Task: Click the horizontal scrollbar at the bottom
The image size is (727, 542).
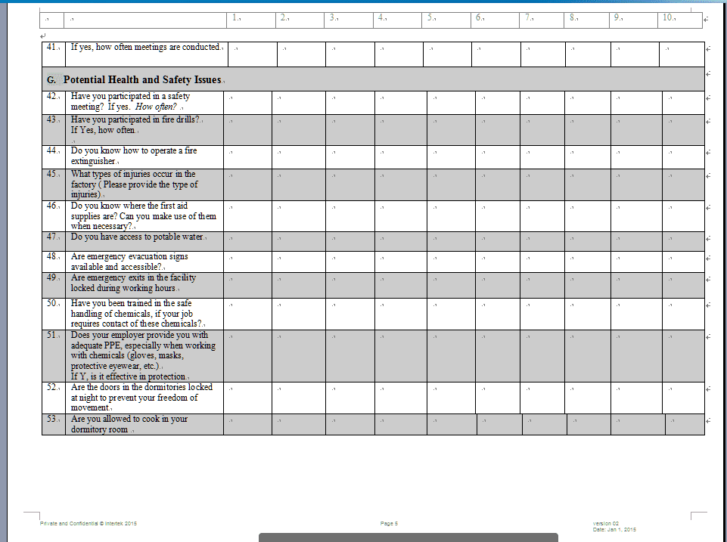Action: click(408, 537)
